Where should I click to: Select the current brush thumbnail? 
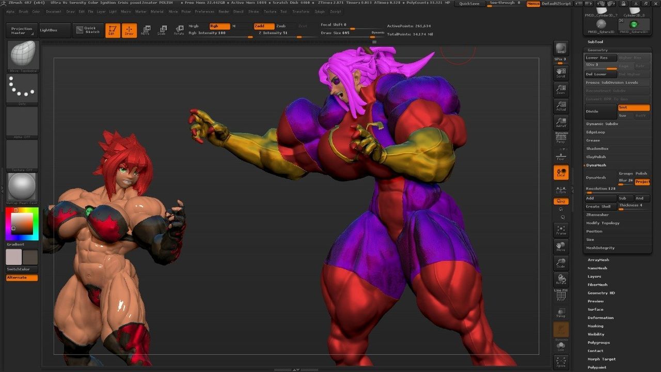(x=23, y=55)
